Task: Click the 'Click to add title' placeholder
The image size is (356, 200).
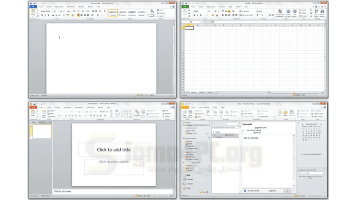Action: coord(114,150)
